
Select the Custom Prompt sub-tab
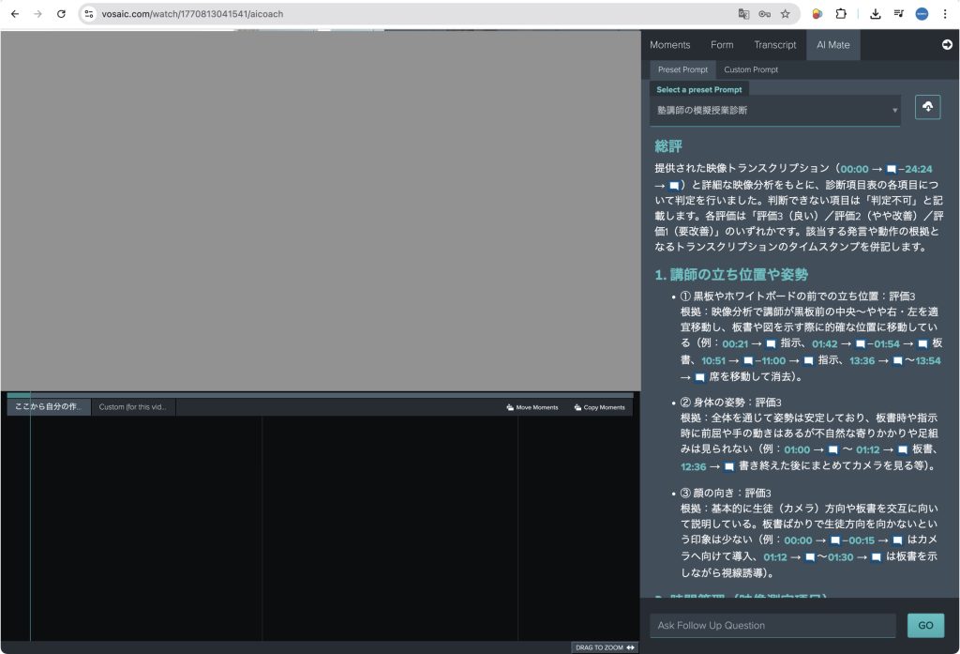[x=750, y=69]
